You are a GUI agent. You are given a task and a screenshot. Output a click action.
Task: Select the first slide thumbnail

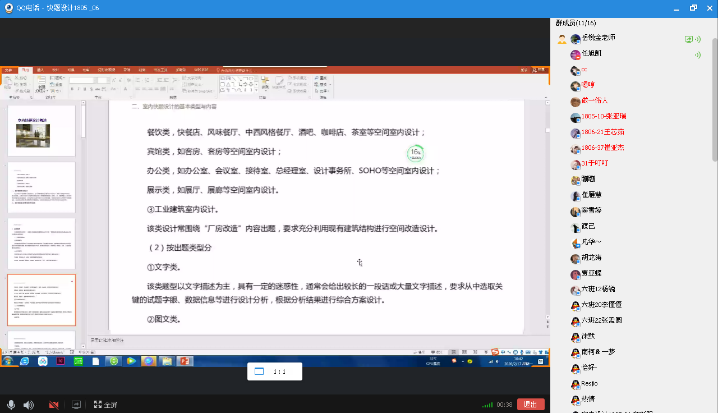41,130
